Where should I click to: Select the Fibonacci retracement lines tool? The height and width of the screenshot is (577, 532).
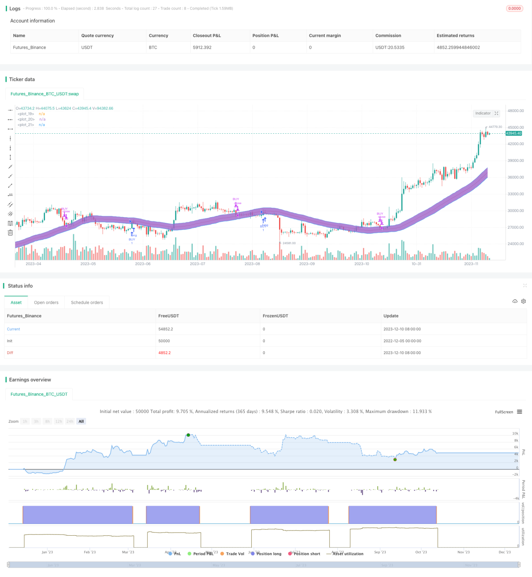coord(10,223)
